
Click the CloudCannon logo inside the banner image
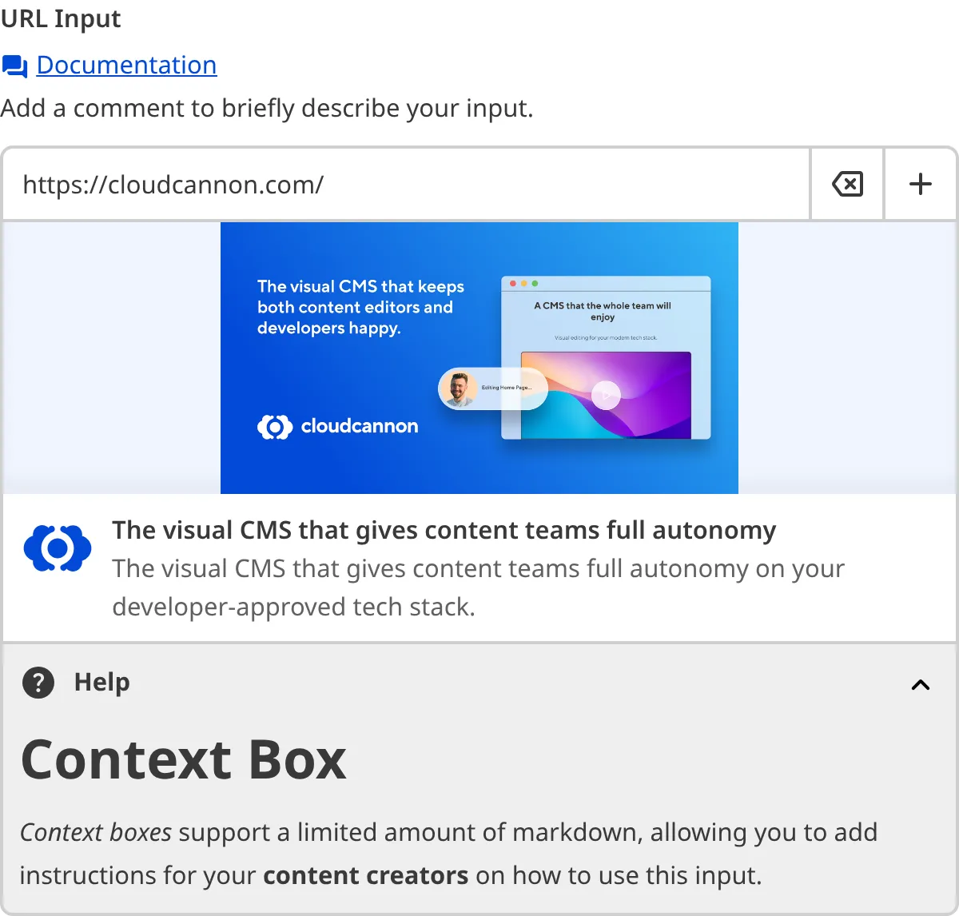point(337,426)
